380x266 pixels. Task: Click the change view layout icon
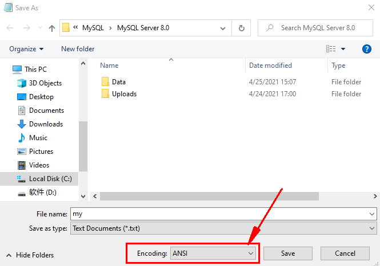point(331,49)
